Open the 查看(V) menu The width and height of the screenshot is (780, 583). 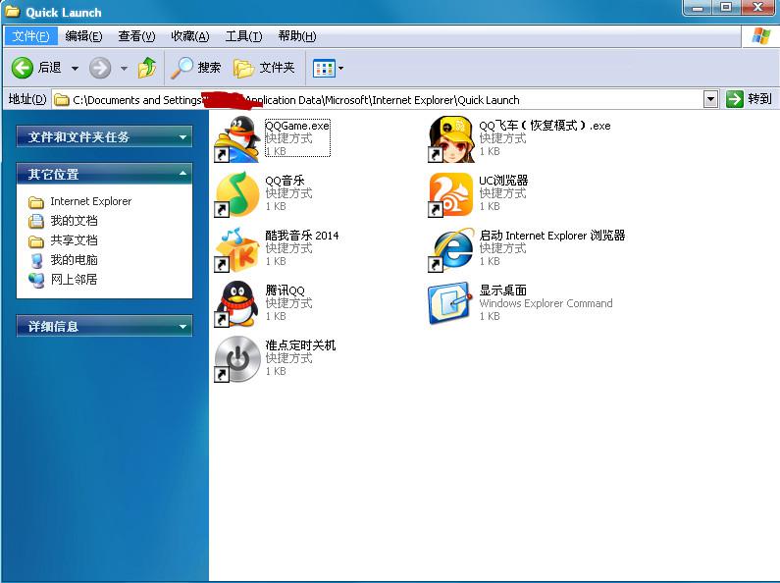point(136,35)
